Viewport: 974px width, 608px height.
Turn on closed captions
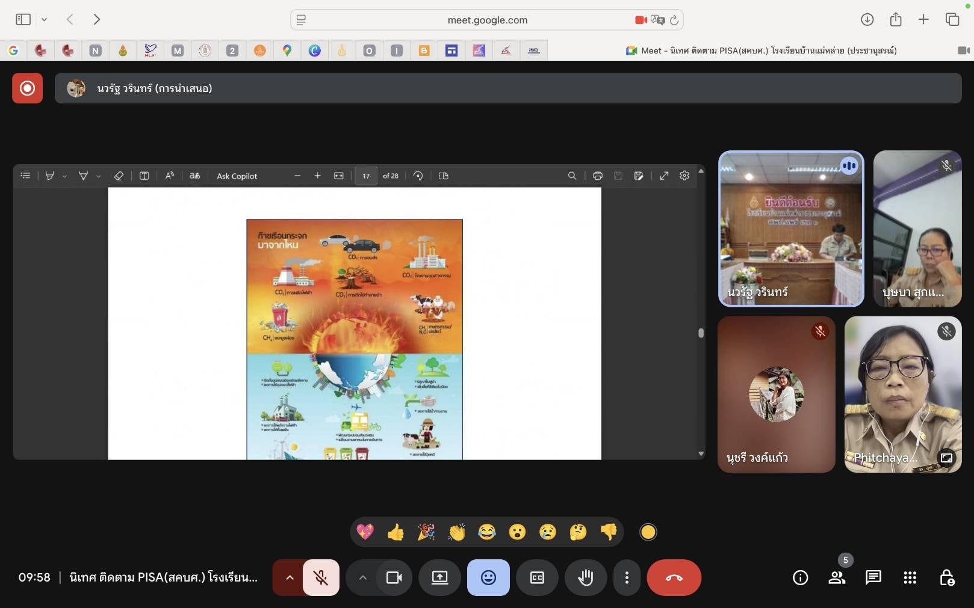[537, 577]
